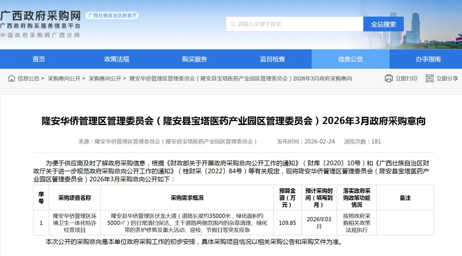The width and height of the screenshot is (462, 256).
Task: Open the 监督检查 navigation tab
Action: coord(272,59)
